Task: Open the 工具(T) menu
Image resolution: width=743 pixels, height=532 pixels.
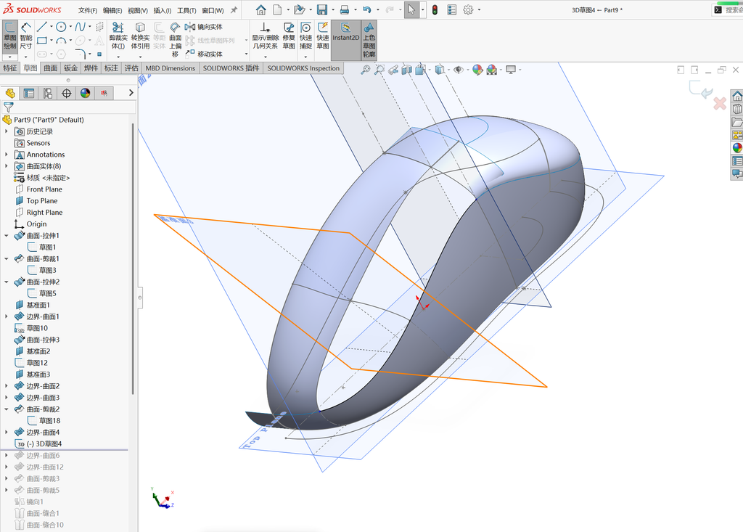Action: pos(186,10)
